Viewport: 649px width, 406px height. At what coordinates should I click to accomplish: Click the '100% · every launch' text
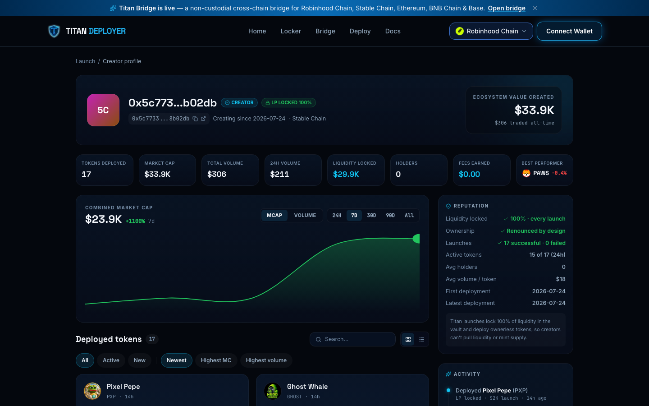[538, 218]
